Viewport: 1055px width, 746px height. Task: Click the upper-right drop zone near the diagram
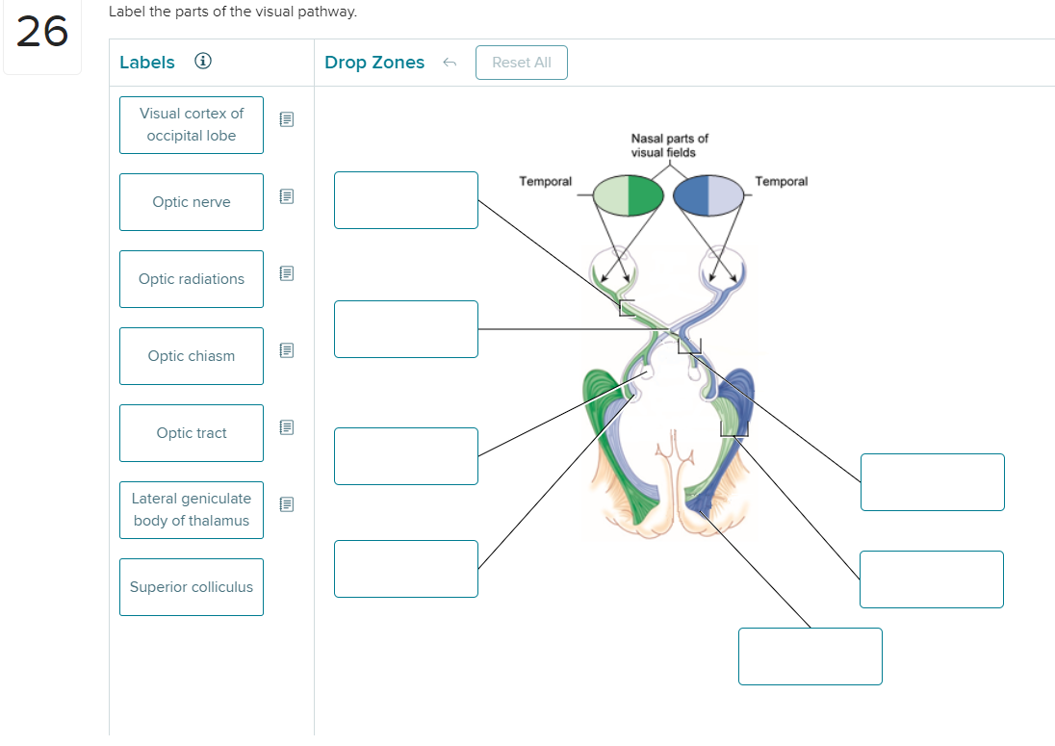tap(932, 481)
